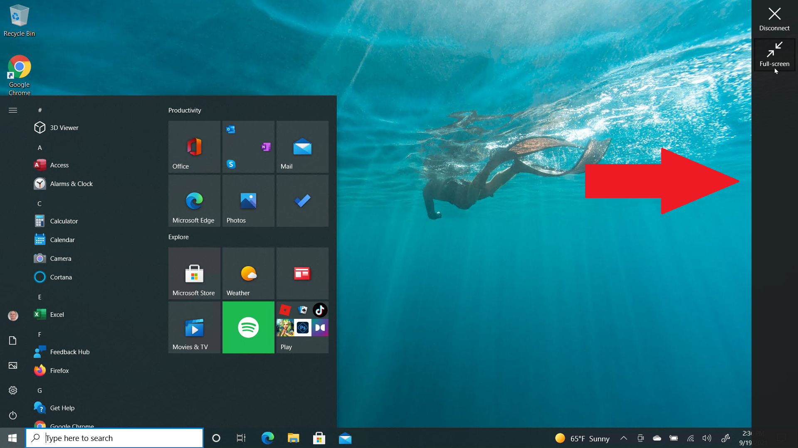This screenshot has height=448, width=798.
Task: Click the OneDrive cloud tray icon
Action: (x=657, y=438)
